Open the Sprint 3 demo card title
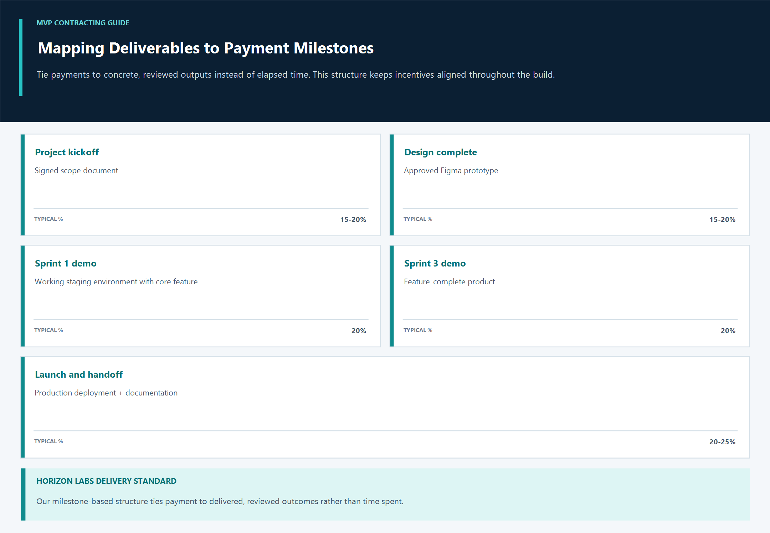This screenshot has height=533, width=770. [435, 263]
